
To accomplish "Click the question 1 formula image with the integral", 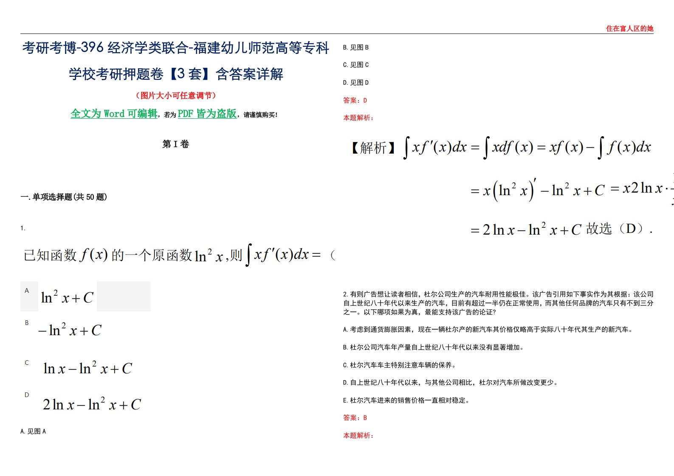I will click(x=179, y=255).
